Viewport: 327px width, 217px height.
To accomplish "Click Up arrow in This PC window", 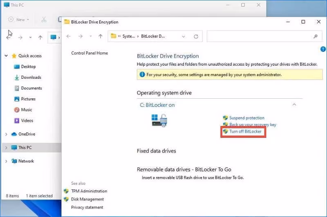I will tap(40, 38).
